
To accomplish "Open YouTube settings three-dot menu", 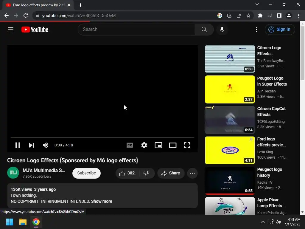I will [256, 30].
